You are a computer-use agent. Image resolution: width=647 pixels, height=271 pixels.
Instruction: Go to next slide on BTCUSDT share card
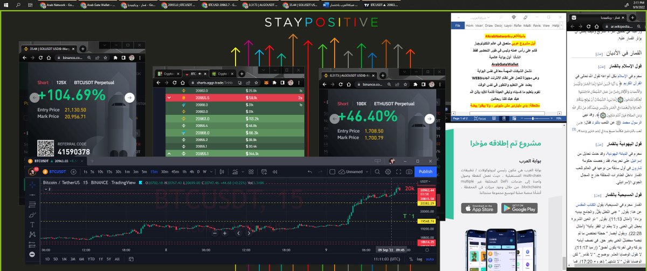(x=129, y=97)
